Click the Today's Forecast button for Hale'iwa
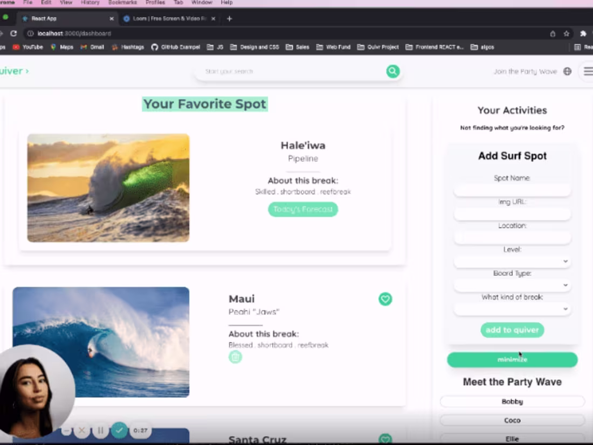 point(302,209)
